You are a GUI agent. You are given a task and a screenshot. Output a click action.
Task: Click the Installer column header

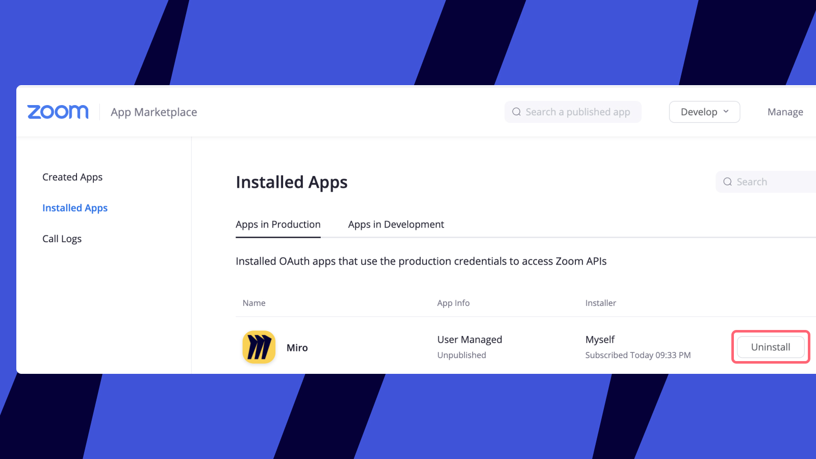click(x=600, y=303)
